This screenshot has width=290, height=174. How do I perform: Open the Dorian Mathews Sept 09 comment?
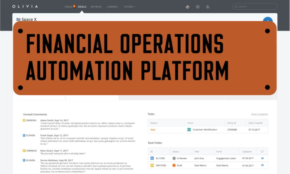tap(87, 166)
